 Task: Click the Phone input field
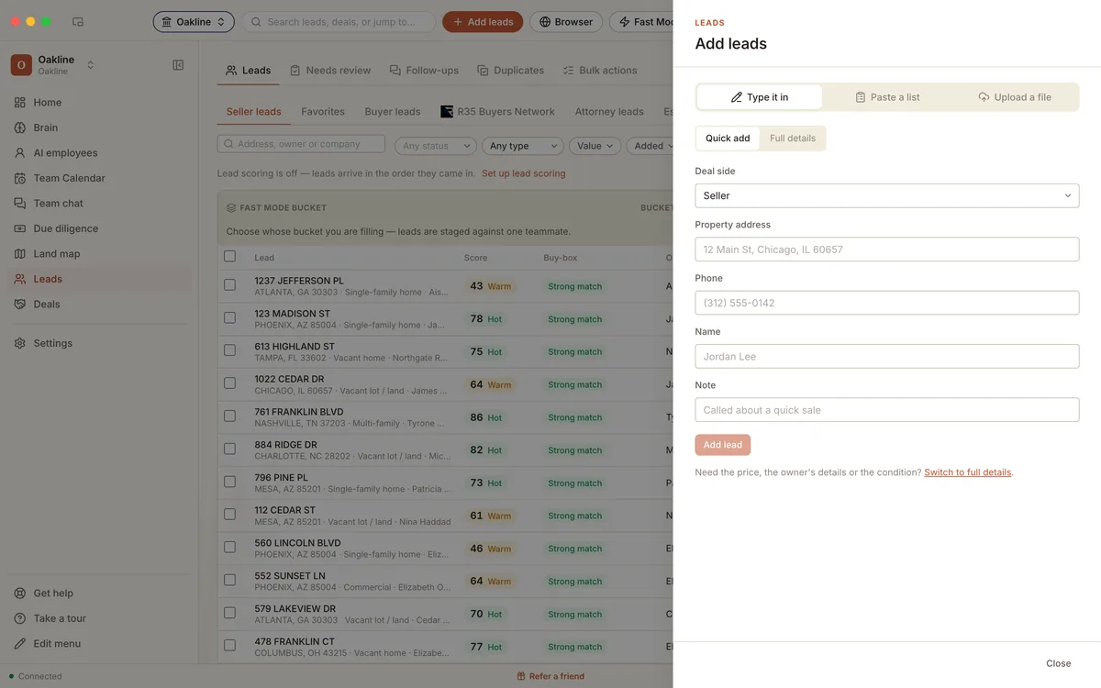coord(887,303)
